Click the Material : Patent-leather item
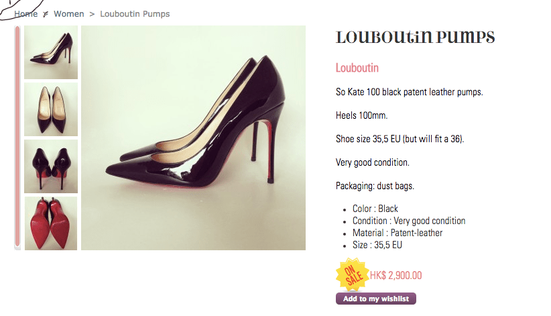This screenshot has height=316, width=551. (397, 233)
